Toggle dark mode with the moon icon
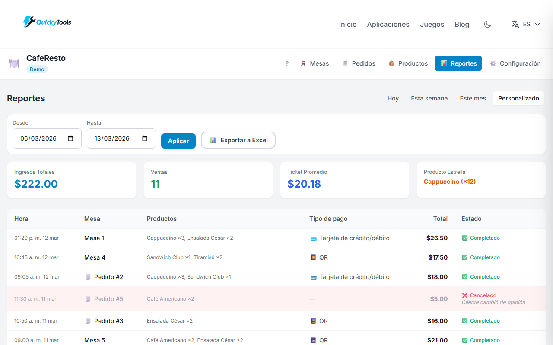The image size is (553, 345). [487, 24]
